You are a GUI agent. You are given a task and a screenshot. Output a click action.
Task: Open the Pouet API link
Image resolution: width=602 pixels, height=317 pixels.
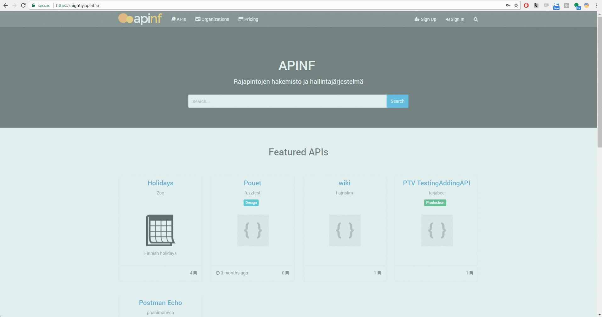[252, 183]
